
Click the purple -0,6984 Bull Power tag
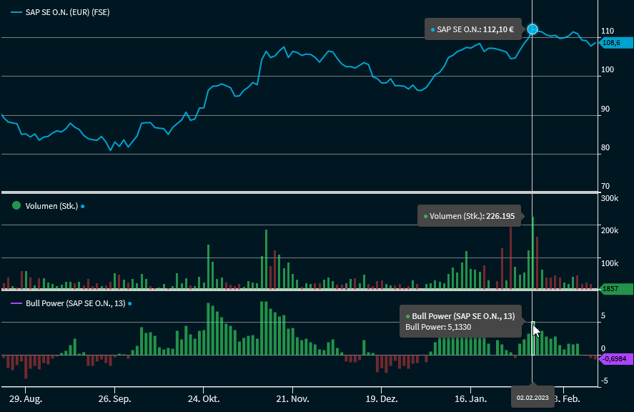point(615,358)
